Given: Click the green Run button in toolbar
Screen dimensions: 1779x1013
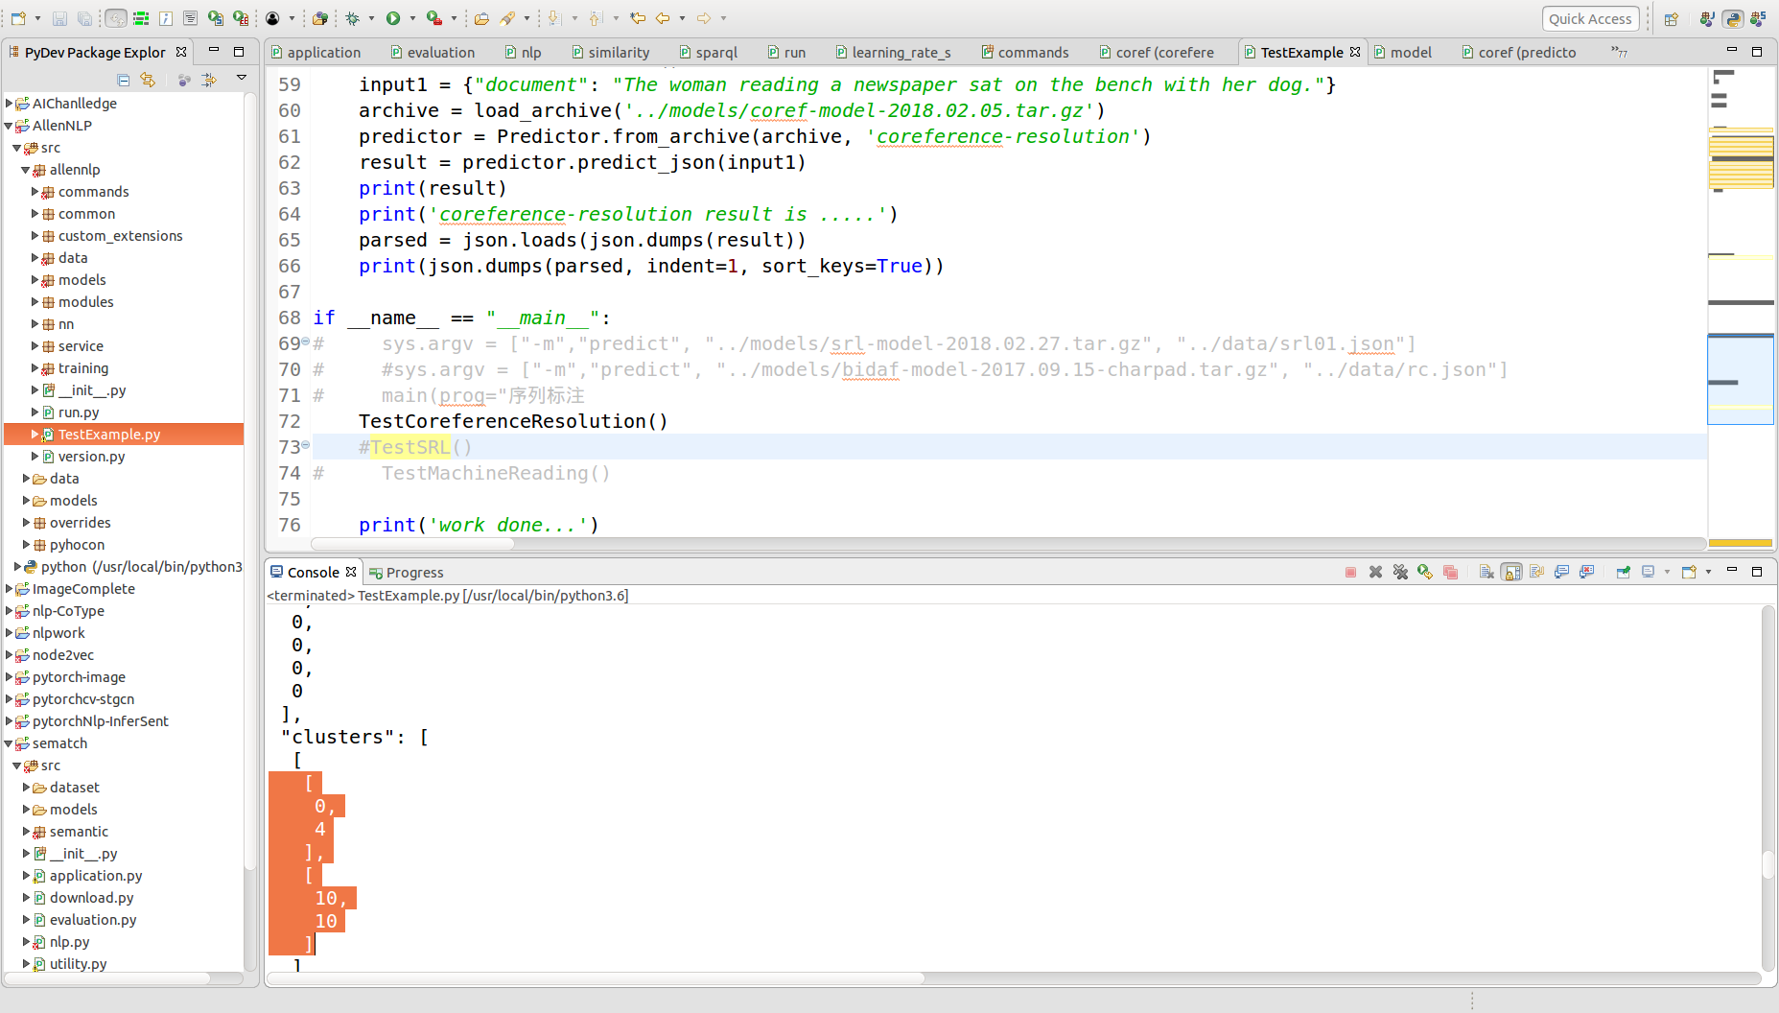Looking at the screenshot, I should click(x=393, y=18).
